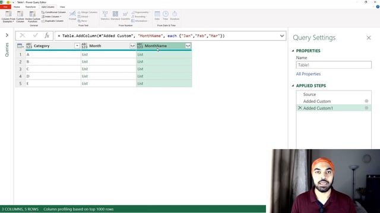Image resolution: width=380 pixels, height=213 pixels.
Task: Click the Parse button
Action: click(83, 21)
